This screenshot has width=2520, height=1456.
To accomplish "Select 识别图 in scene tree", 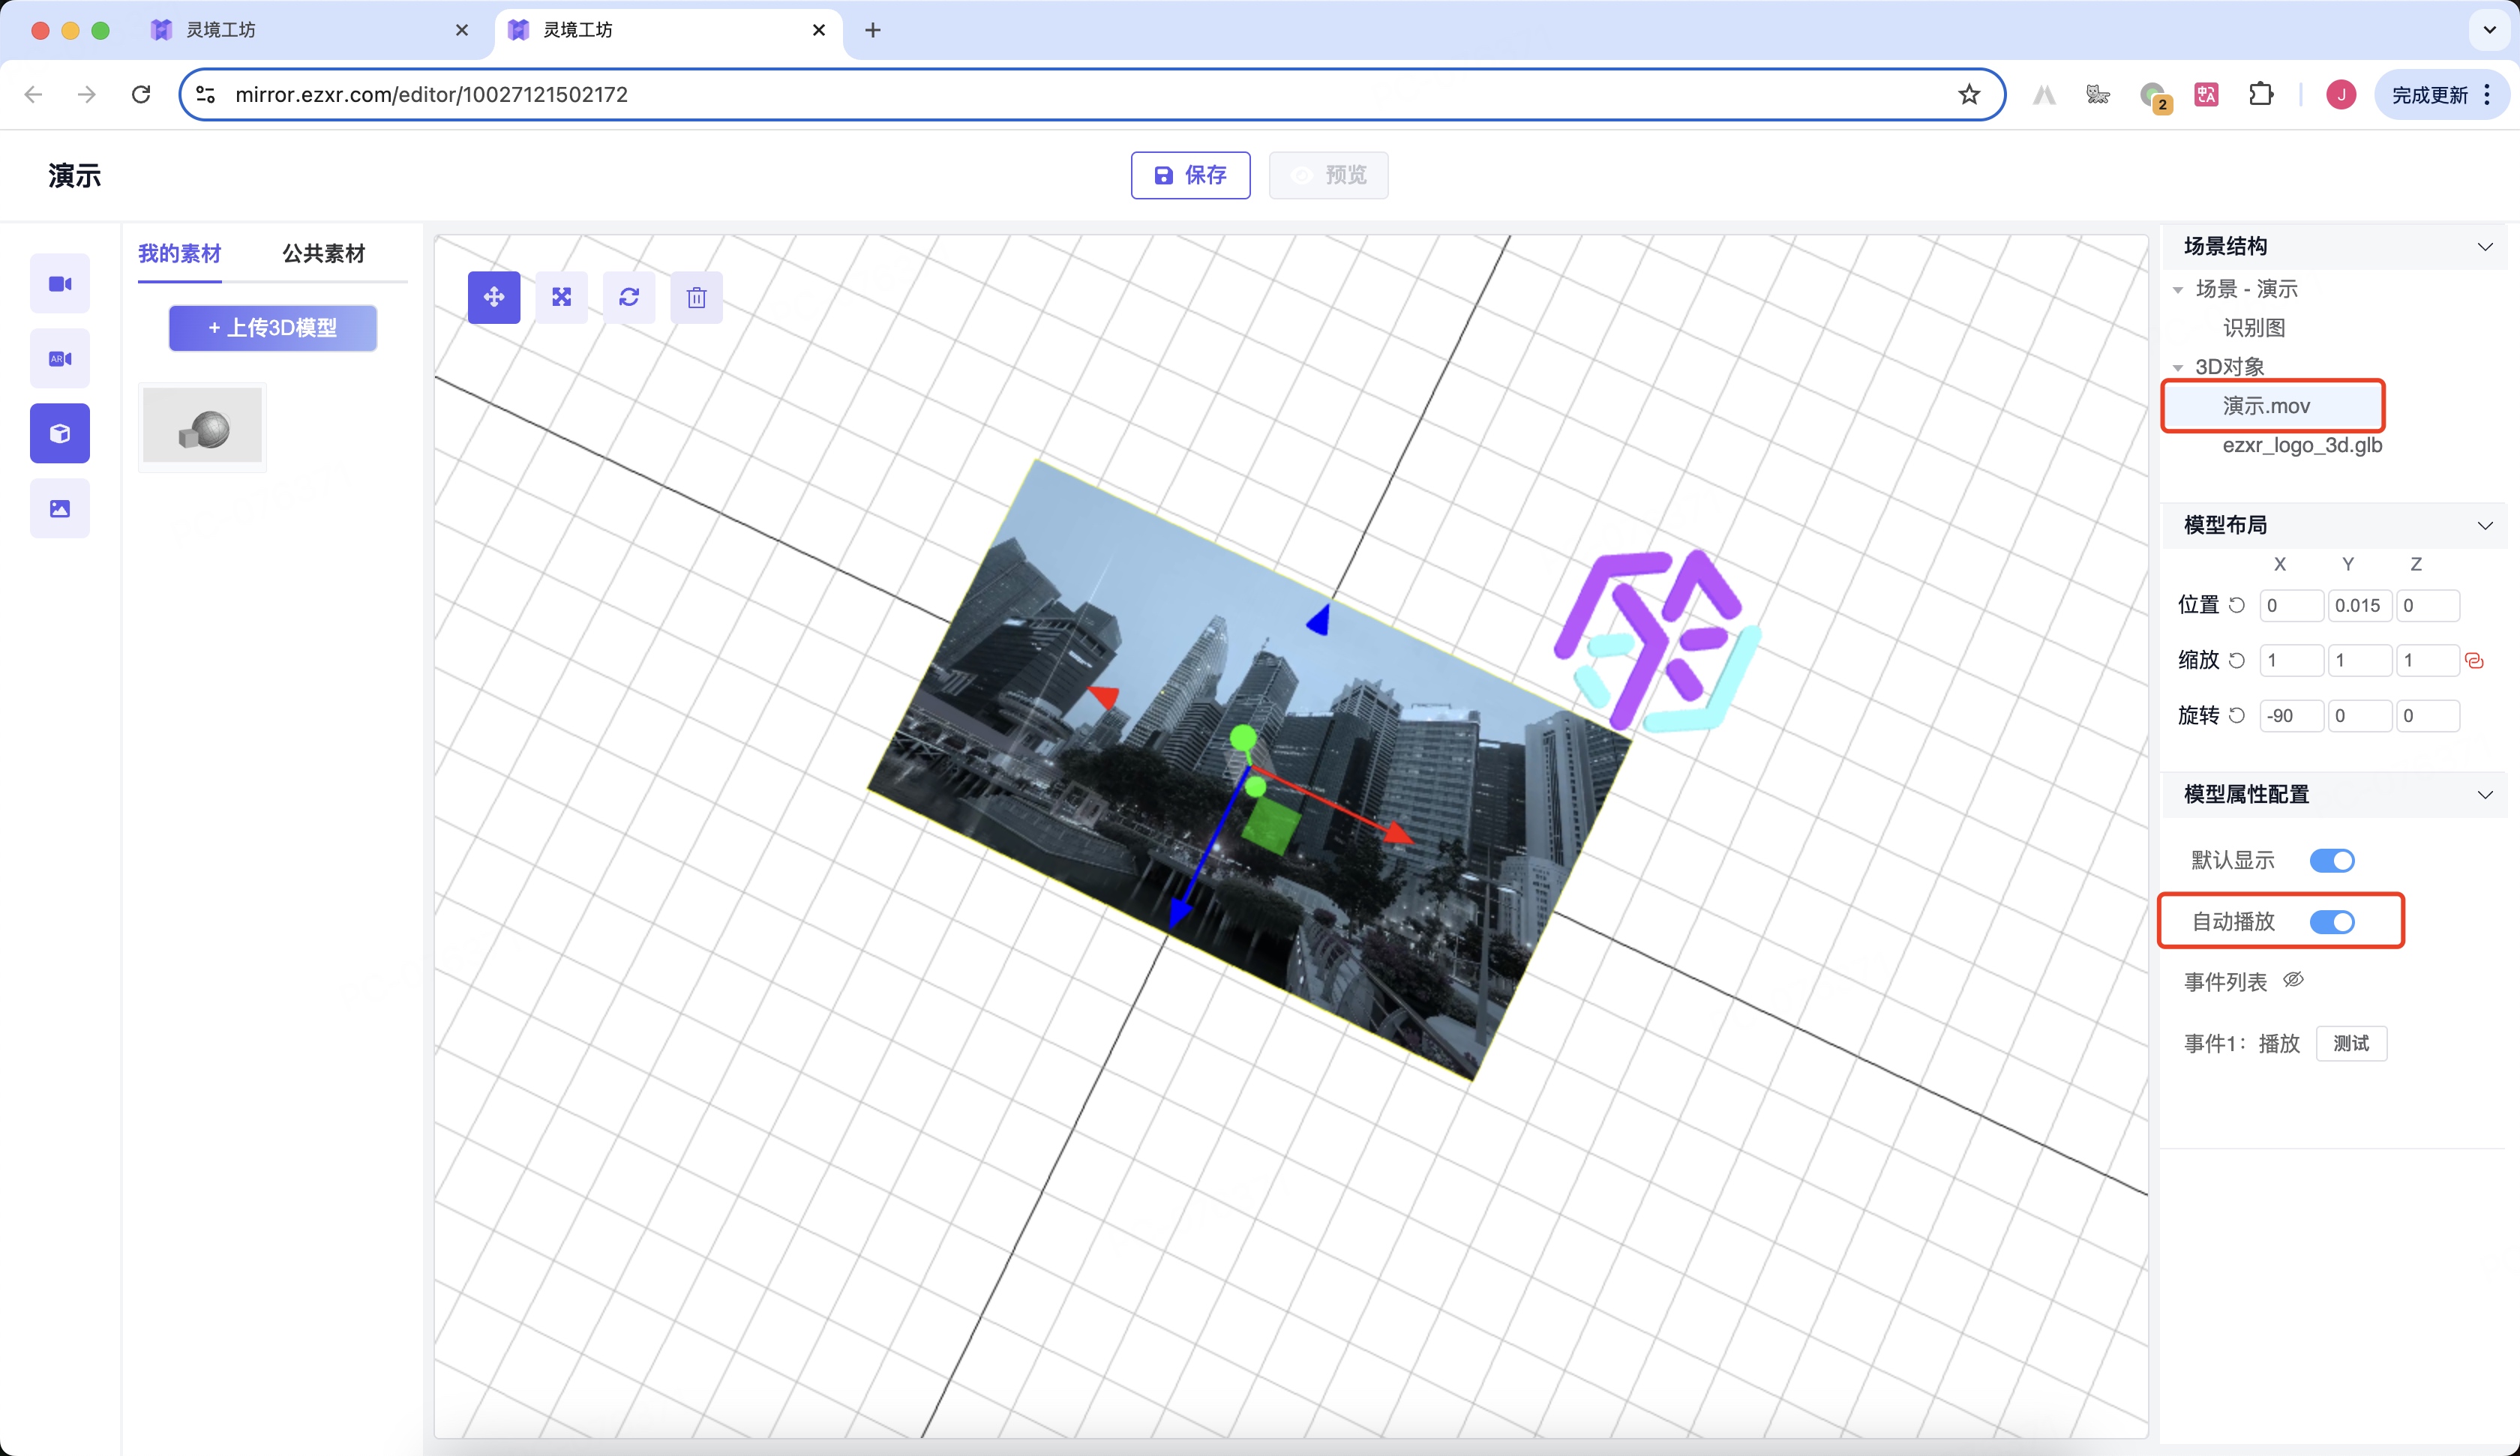I will pos(2254,328).
